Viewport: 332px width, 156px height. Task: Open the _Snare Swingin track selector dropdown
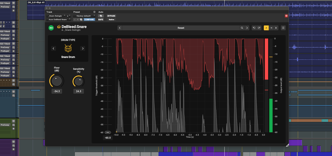pos(56,16)
